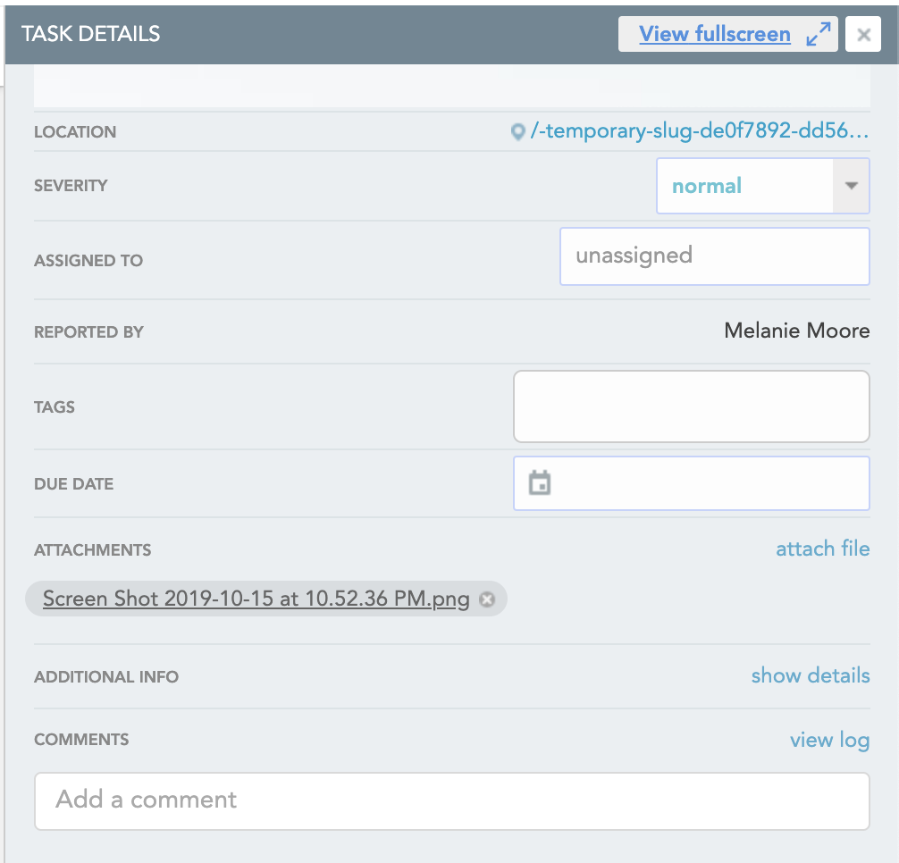Click the reporter name Melanie Moore
899x863 pixels.
(796, 331)
